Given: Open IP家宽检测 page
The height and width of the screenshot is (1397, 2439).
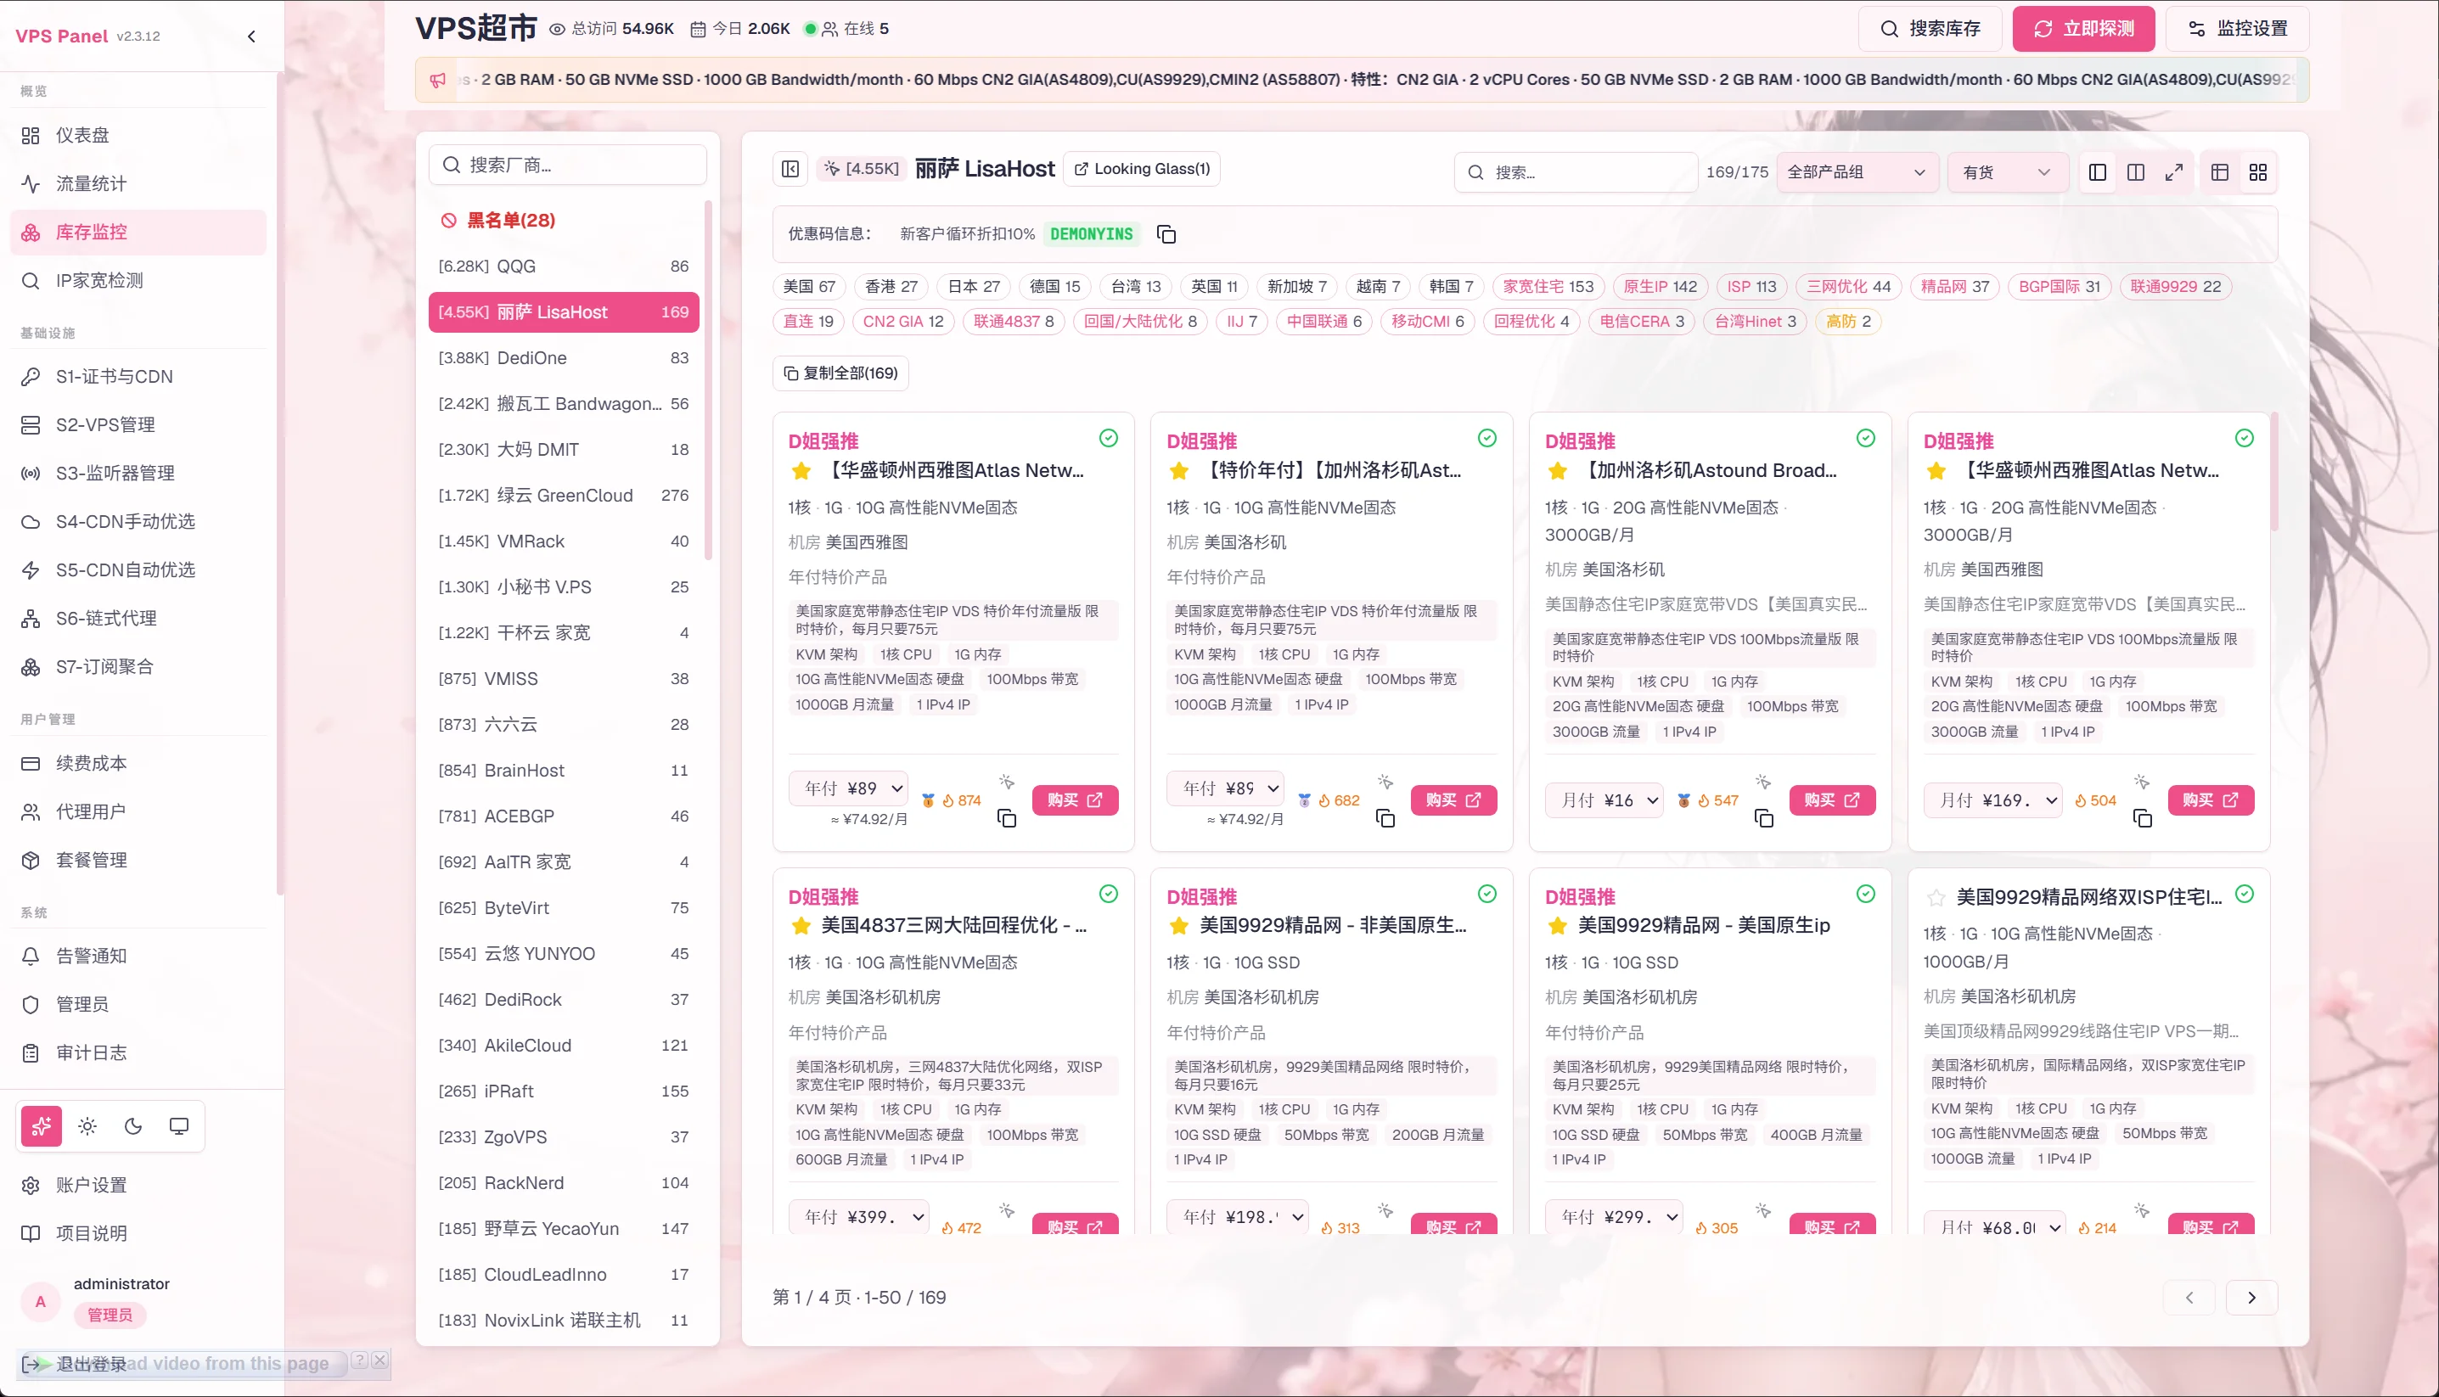Looking at the screenshot, I should (138, 281).
